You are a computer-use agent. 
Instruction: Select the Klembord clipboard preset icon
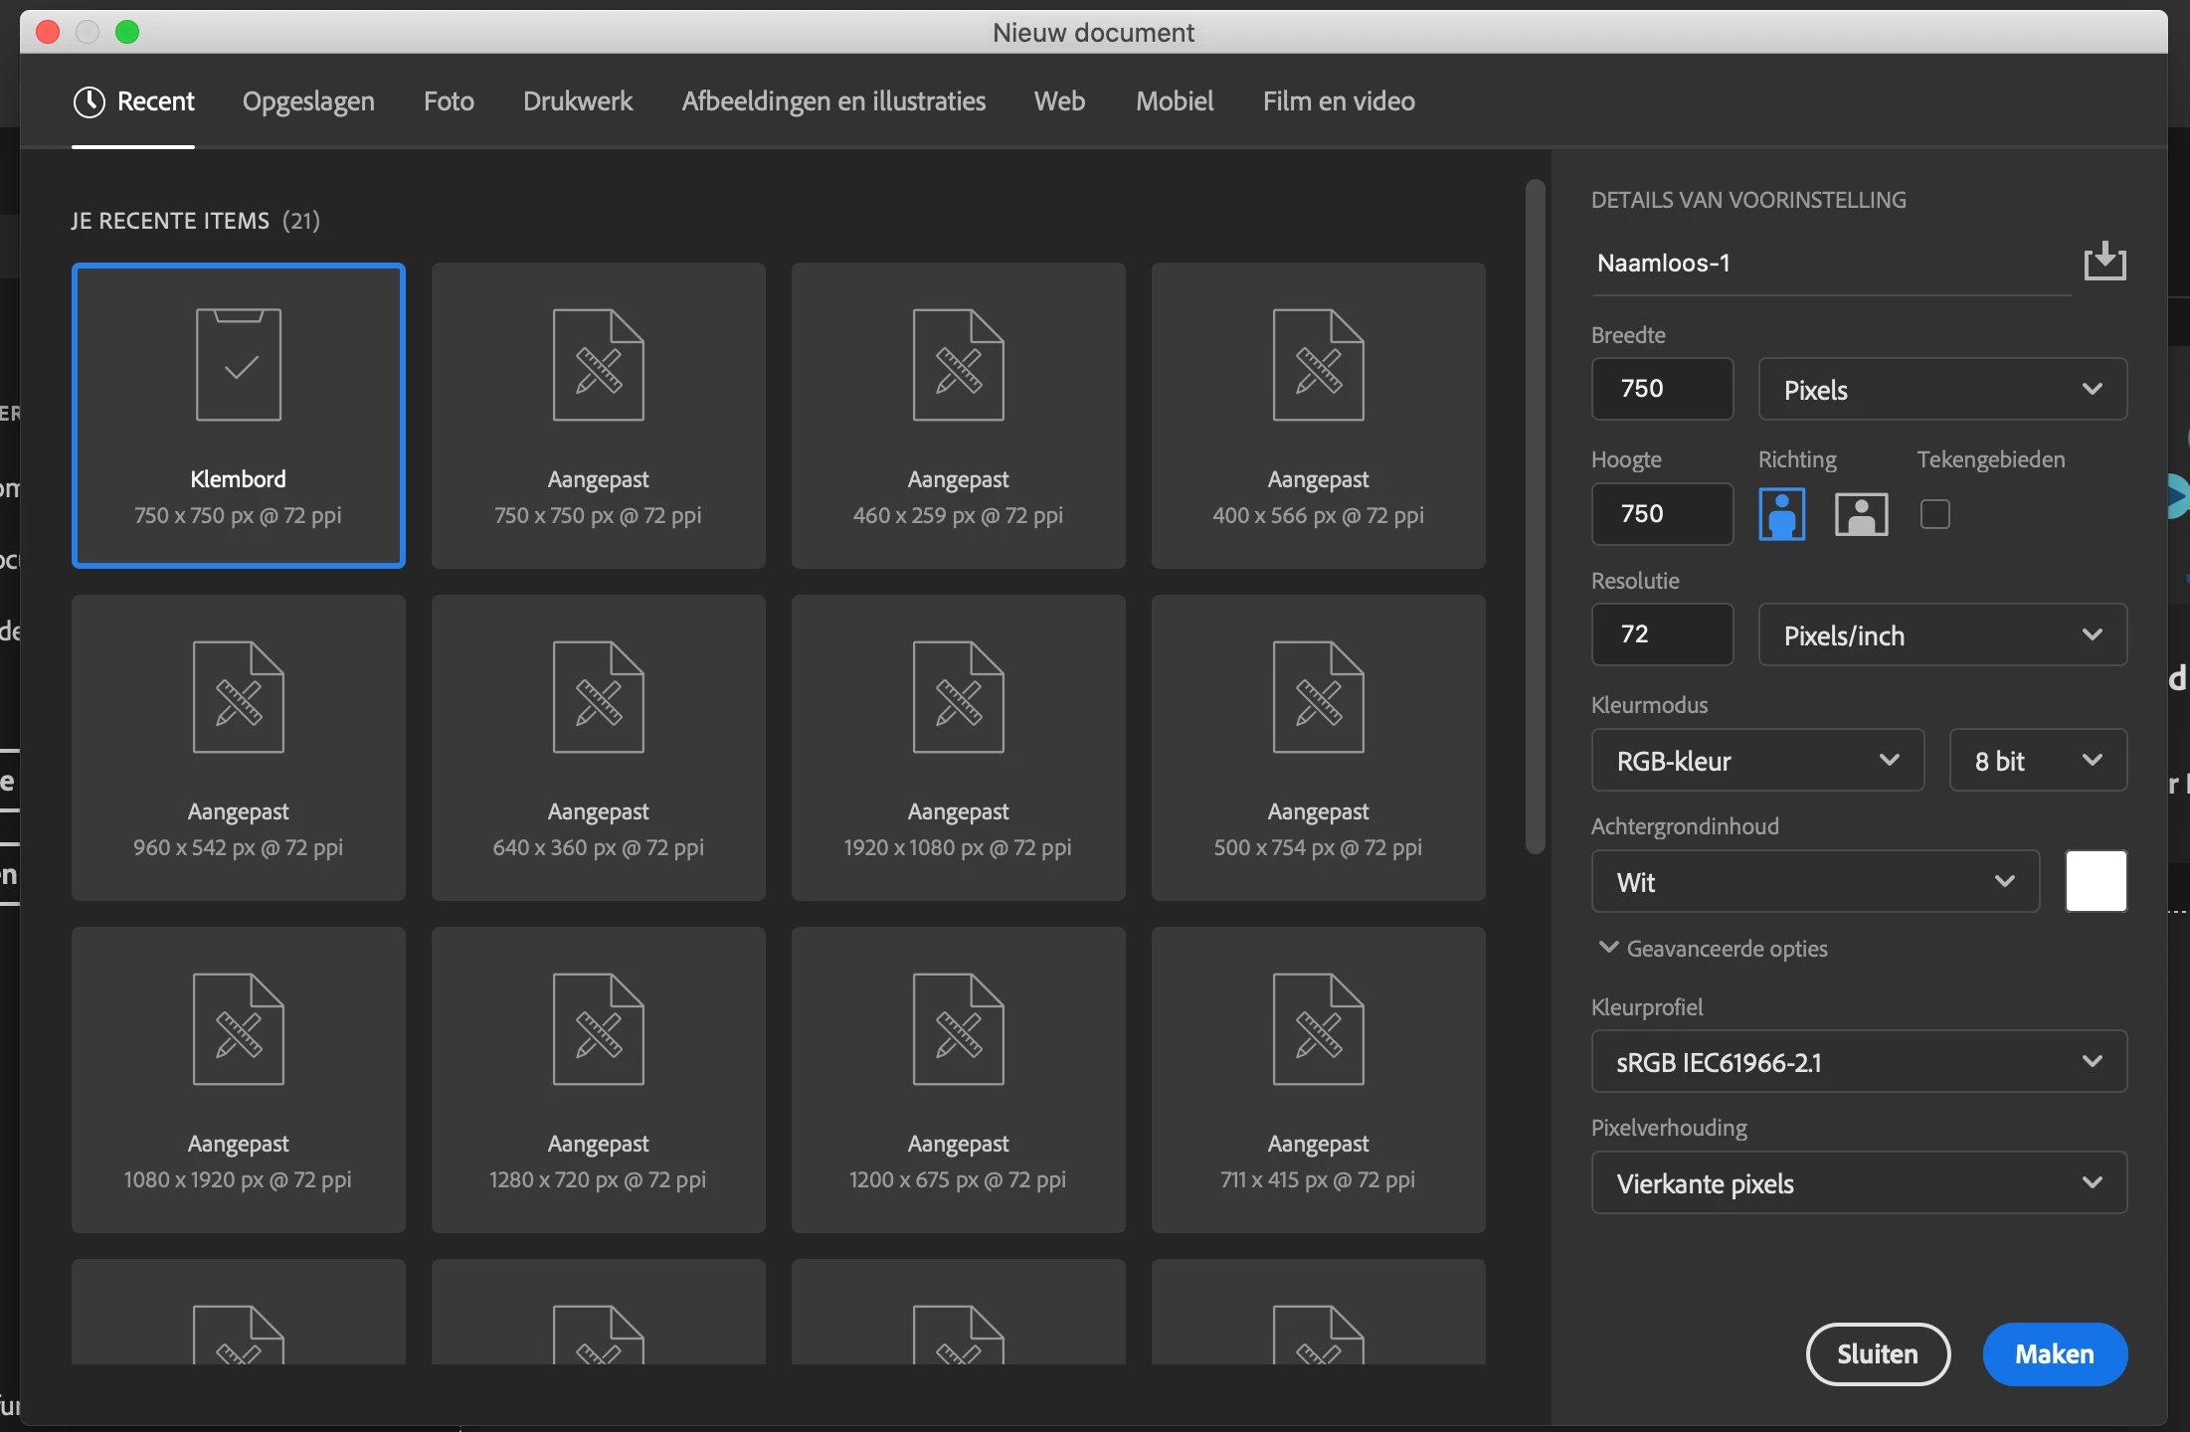pos(239,365)
